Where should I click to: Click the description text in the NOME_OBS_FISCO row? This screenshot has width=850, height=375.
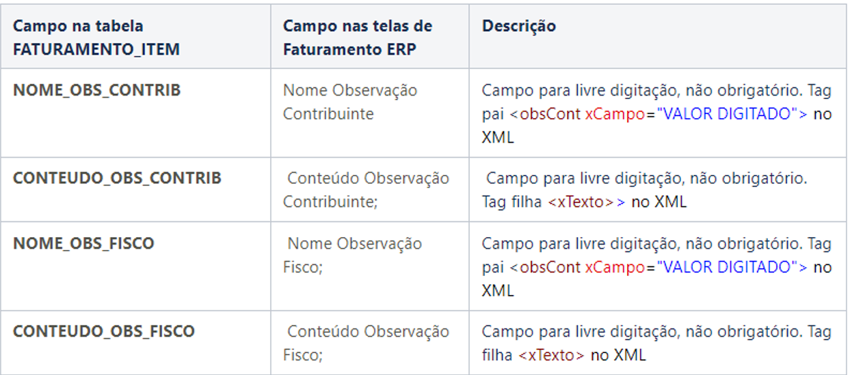pos(656,243)
